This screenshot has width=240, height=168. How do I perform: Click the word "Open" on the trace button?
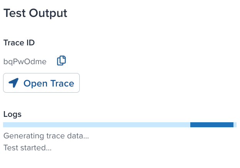(35, 83)
